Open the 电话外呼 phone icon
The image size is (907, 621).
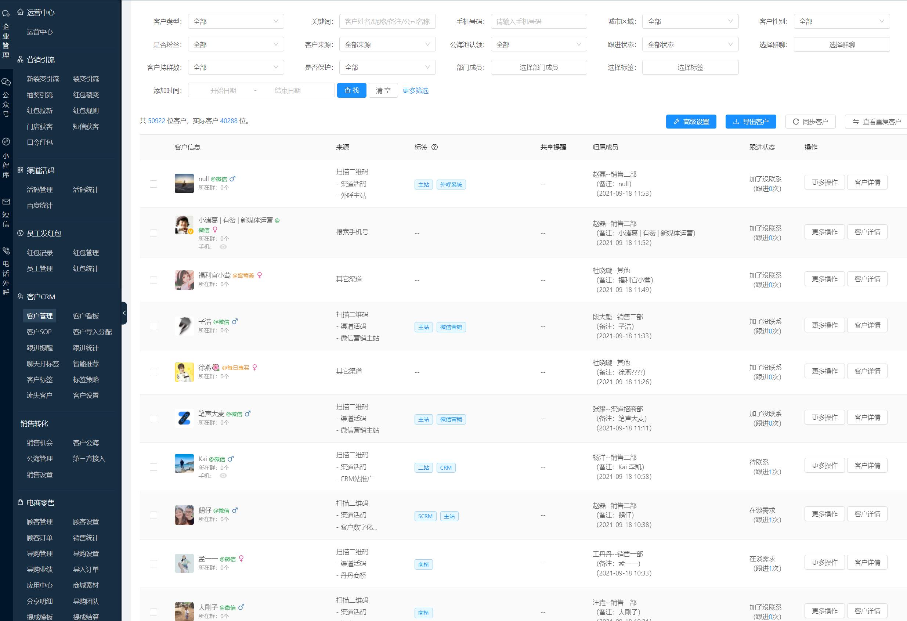click(x=6, y=251)
